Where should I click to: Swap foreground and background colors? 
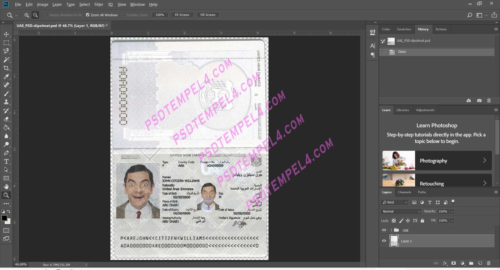click(9, 212)
